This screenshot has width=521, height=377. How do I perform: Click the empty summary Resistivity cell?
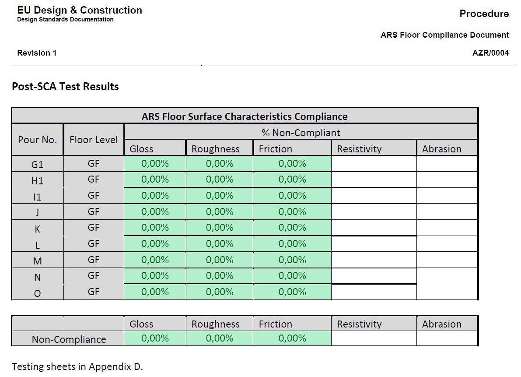tap(374, 338)
